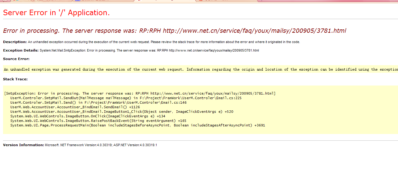Click the bold 'Source Error:' label
The height and width of the screenshot is (171, 398).
[x=16, y=59]
